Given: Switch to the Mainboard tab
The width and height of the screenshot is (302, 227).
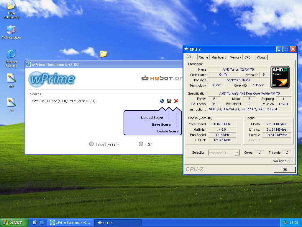Looking at the screenshot, I should pyautogui.click(x=219, y=57).
